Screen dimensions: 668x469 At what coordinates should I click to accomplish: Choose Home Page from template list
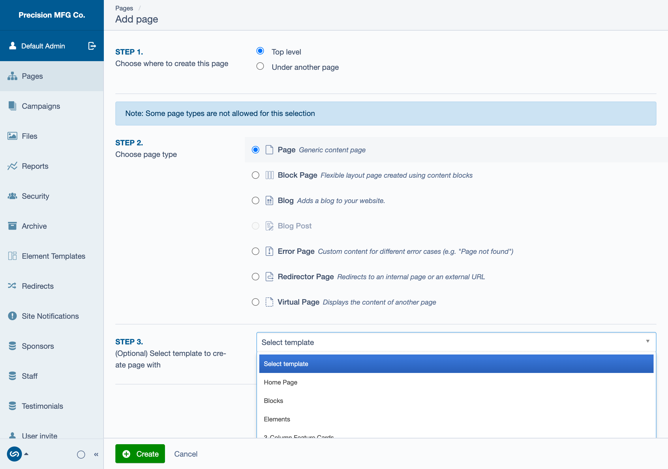click(456, 382)
